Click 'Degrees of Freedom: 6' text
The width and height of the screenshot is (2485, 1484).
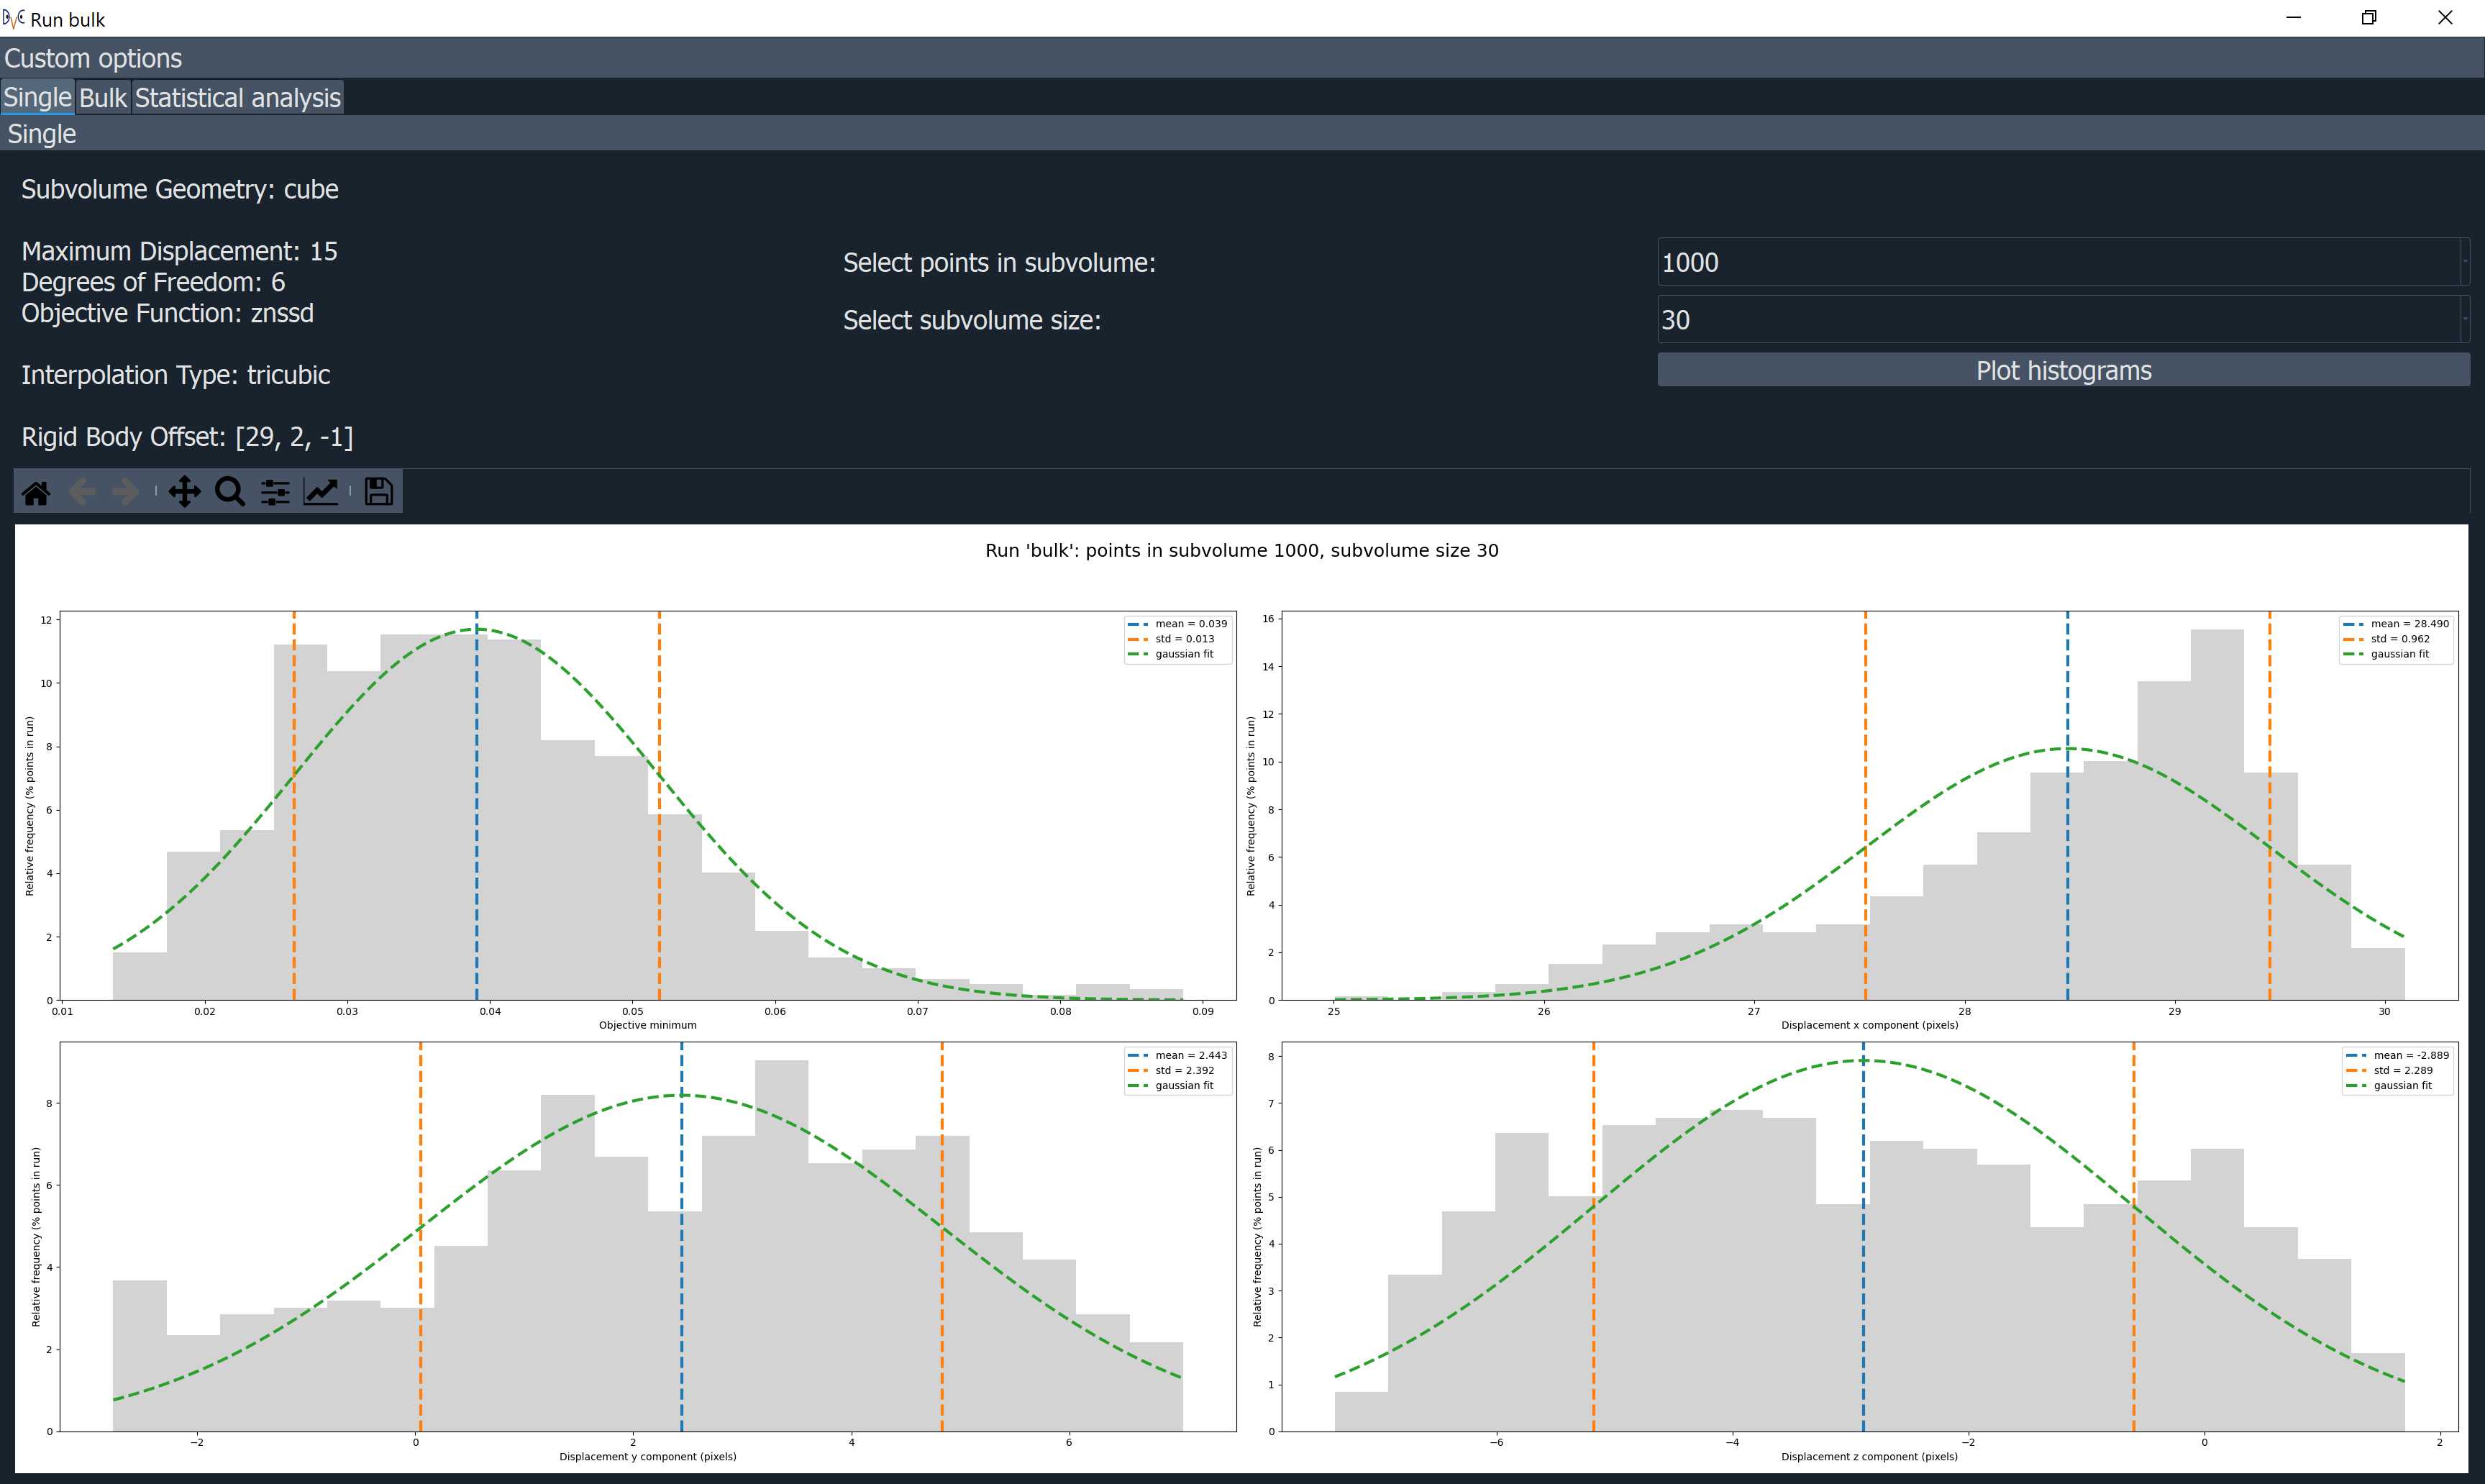[153, 282]
